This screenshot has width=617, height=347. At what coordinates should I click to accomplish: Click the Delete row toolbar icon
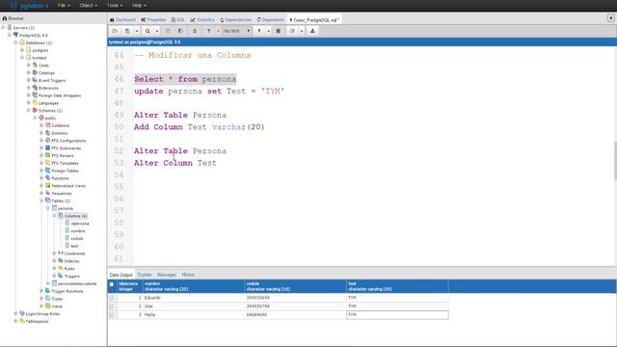click(195, 31)
